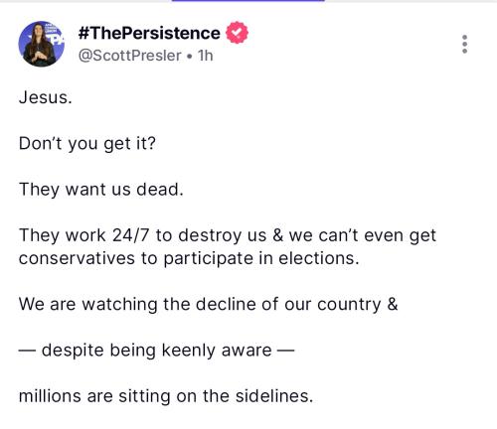Select the purple active tab indicator
The image size is (497, 429).
click(x=248, y=1)
